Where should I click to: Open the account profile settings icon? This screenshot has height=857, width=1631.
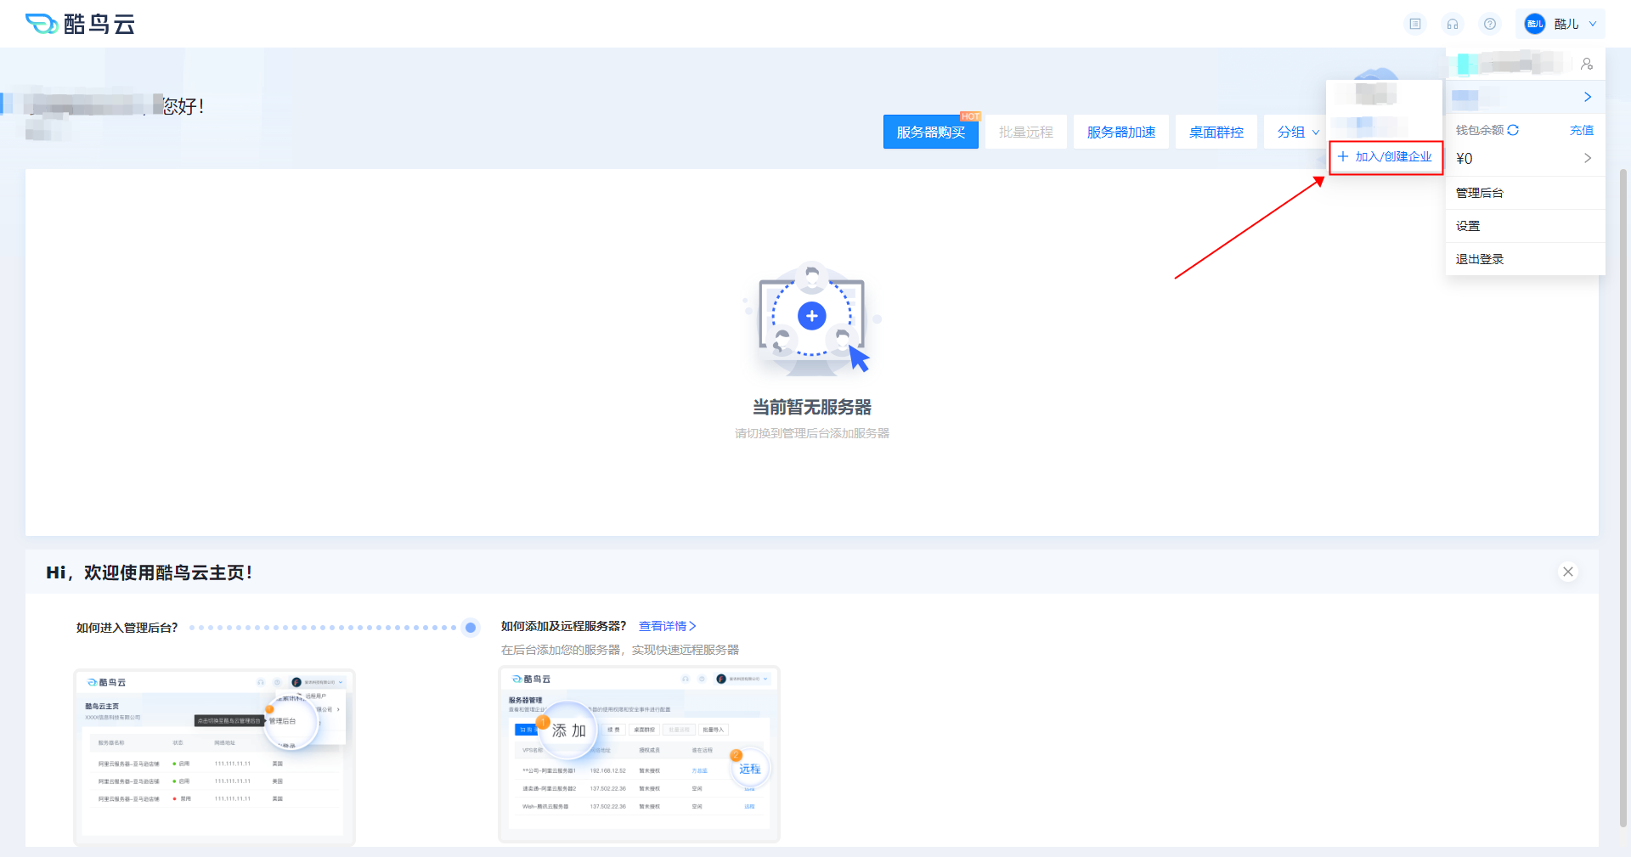click(x=1587, y=64)
